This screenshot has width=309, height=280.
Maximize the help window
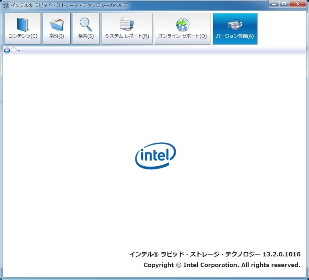284,4
